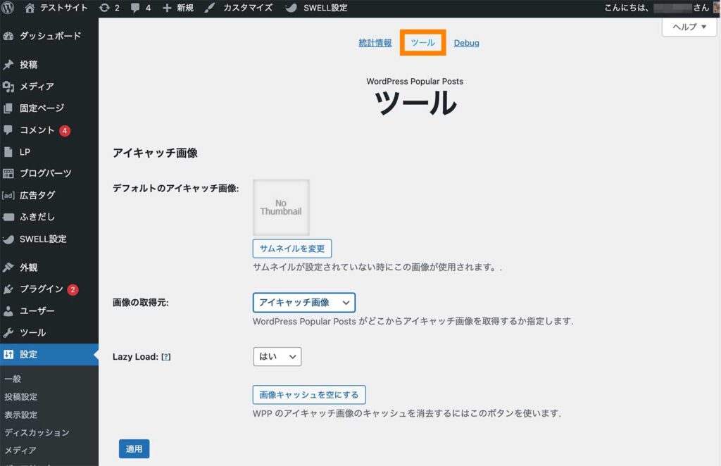Click the Lazy Load [?] help link
The width and height of the screenshot is (721, 466).
[x=166, y=357]
